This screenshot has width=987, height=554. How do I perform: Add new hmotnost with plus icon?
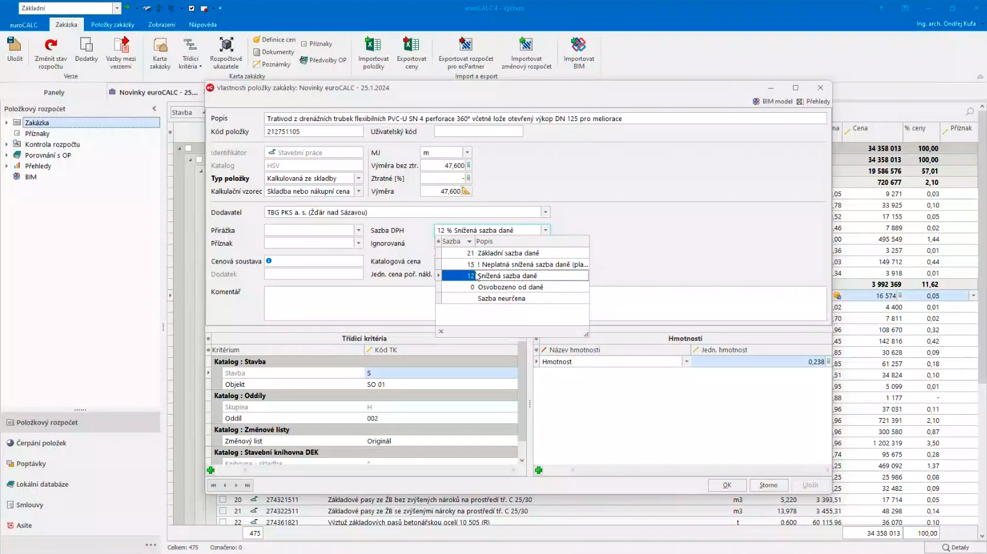coord(539,470)
